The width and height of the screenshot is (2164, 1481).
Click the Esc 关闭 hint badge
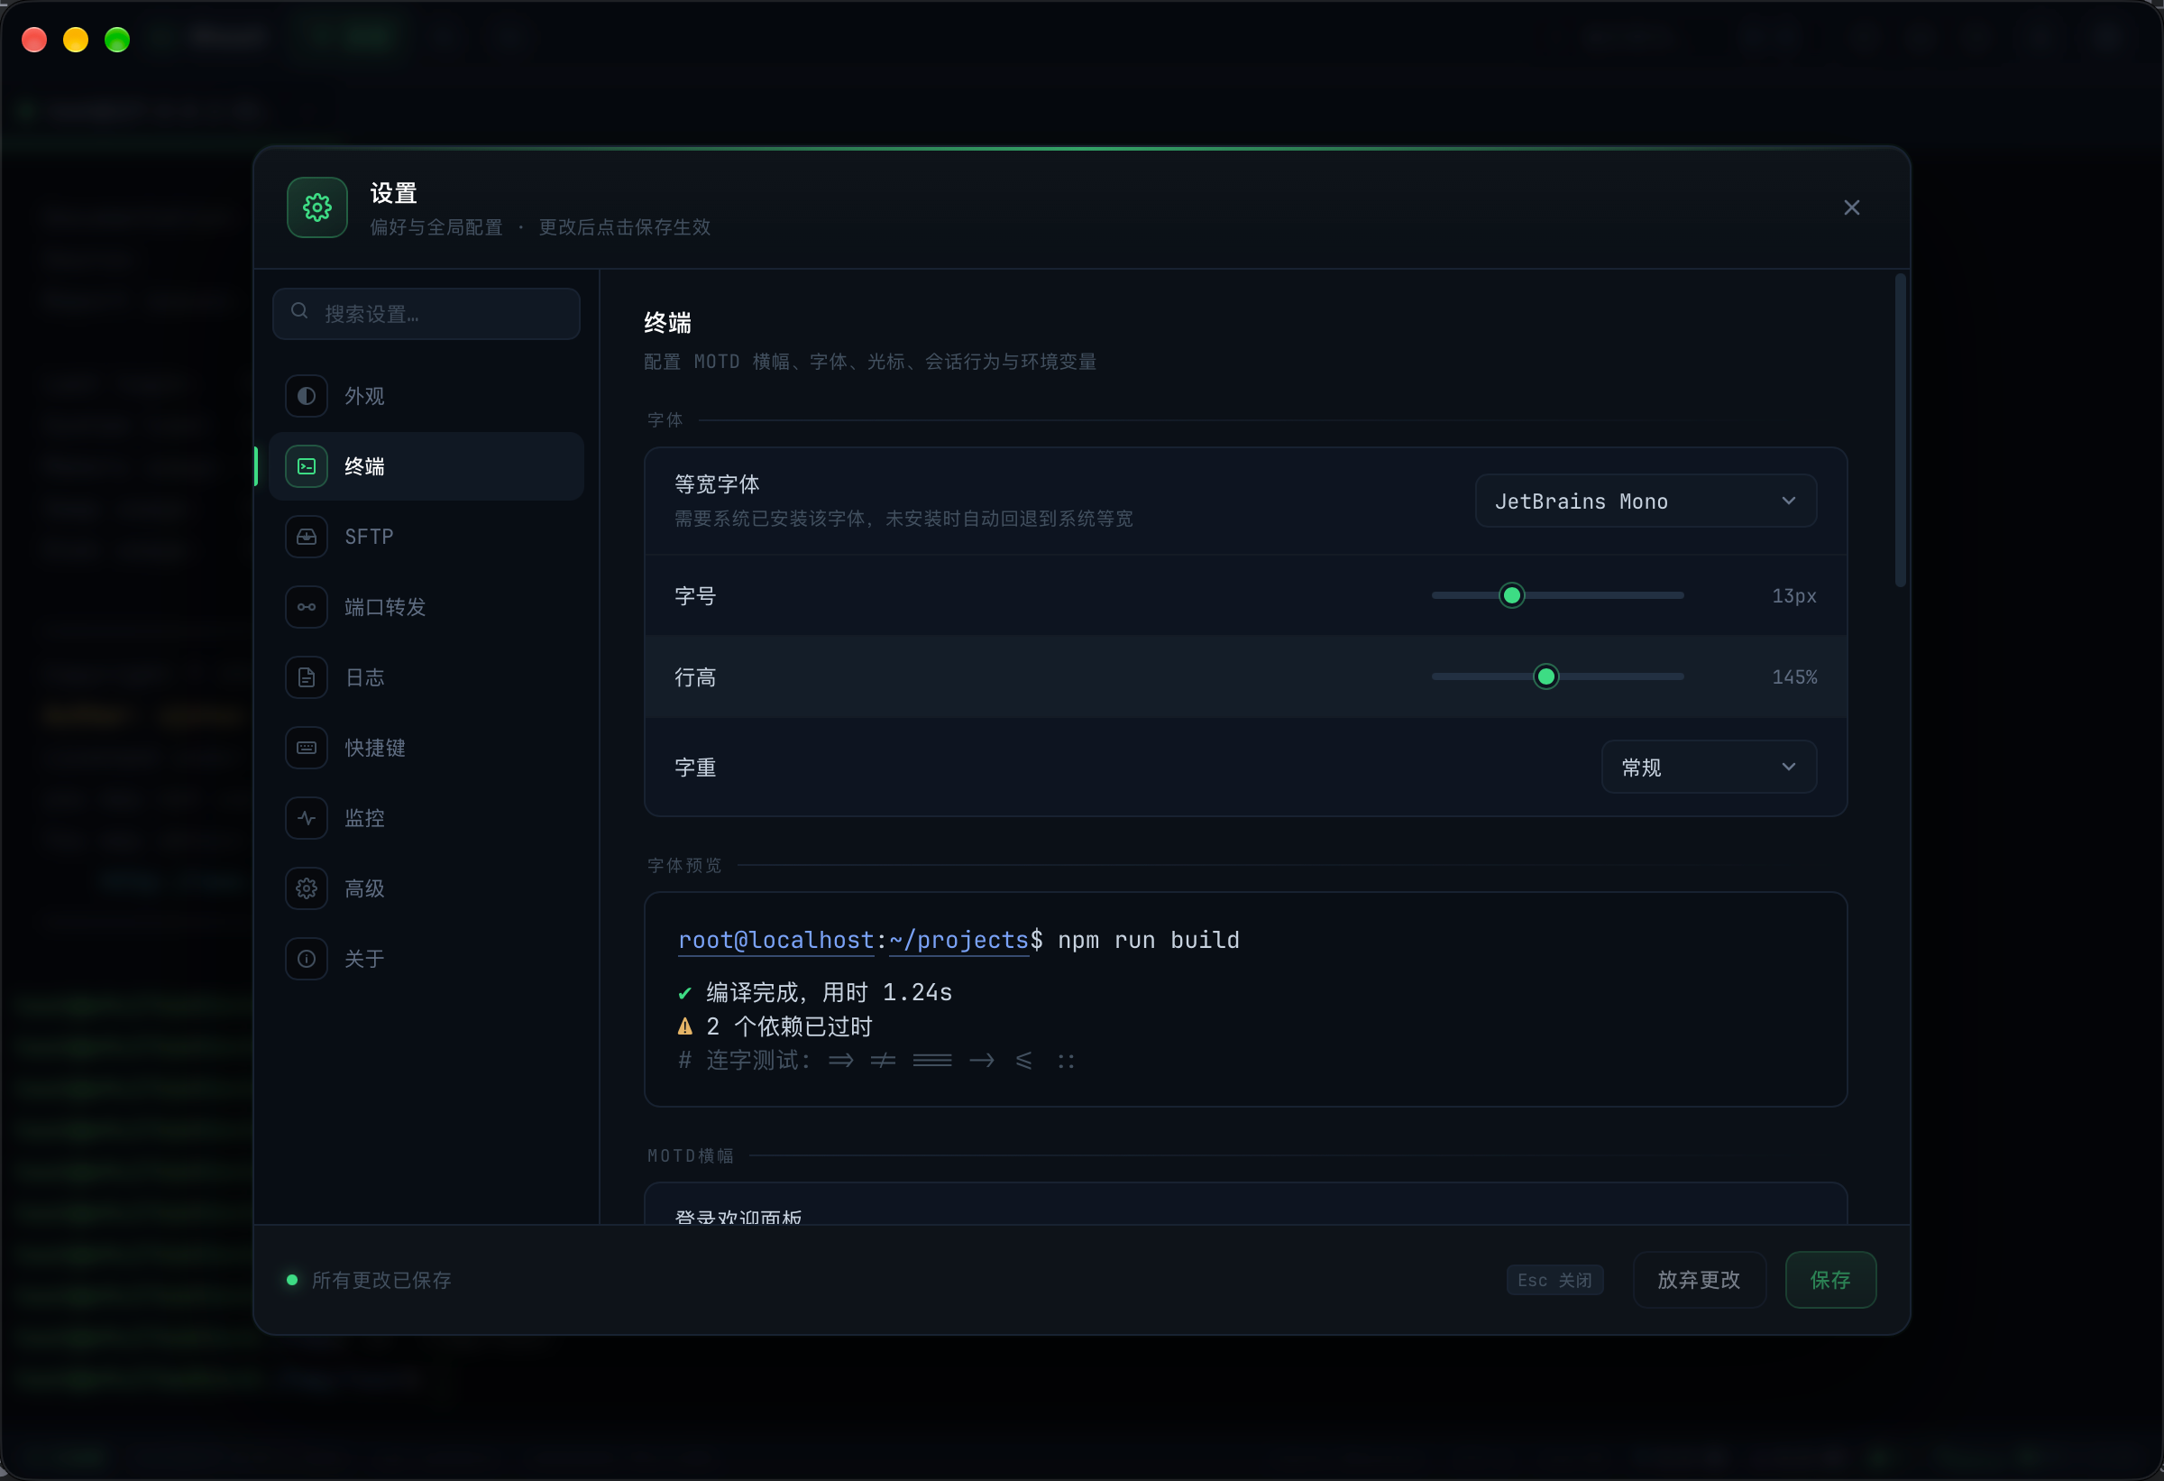coord(1554,1280)
